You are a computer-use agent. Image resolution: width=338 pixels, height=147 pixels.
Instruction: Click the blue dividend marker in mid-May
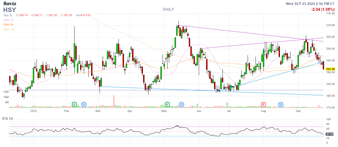point(181,105)
